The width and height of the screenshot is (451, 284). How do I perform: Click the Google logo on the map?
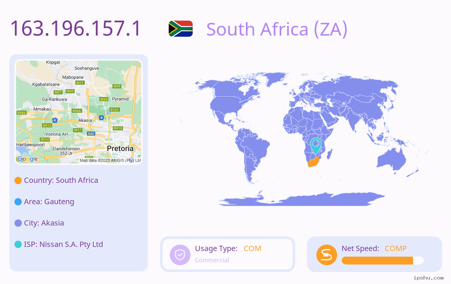27,159
